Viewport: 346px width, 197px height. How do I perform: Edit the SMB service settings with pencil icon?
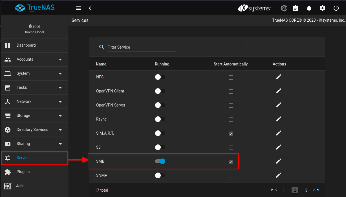(x=278, y=161)
